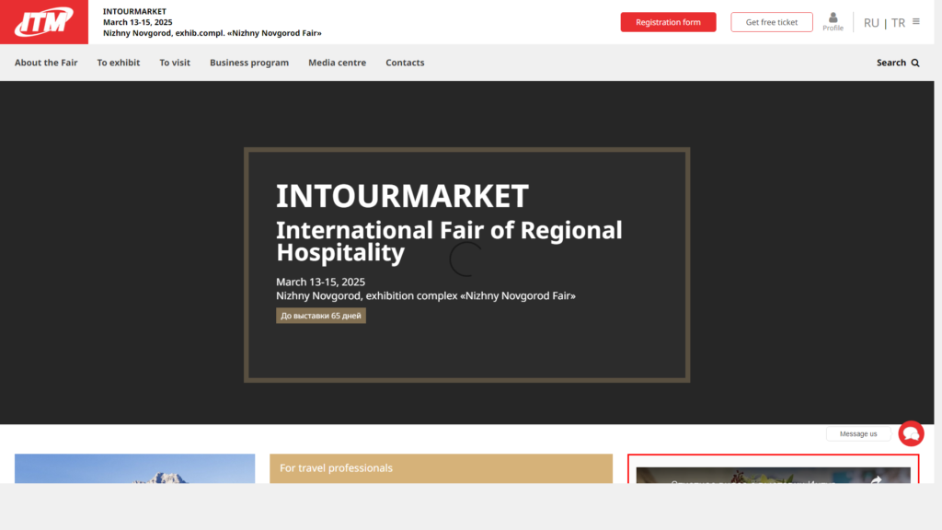Click the Message us label
This screenshot has height=530, width=942.
[x=858, y=434]
